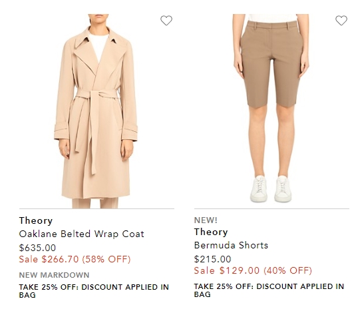Click the divider line under the coat image
This screenshot has height=315, width=358.
pos(96,208)
